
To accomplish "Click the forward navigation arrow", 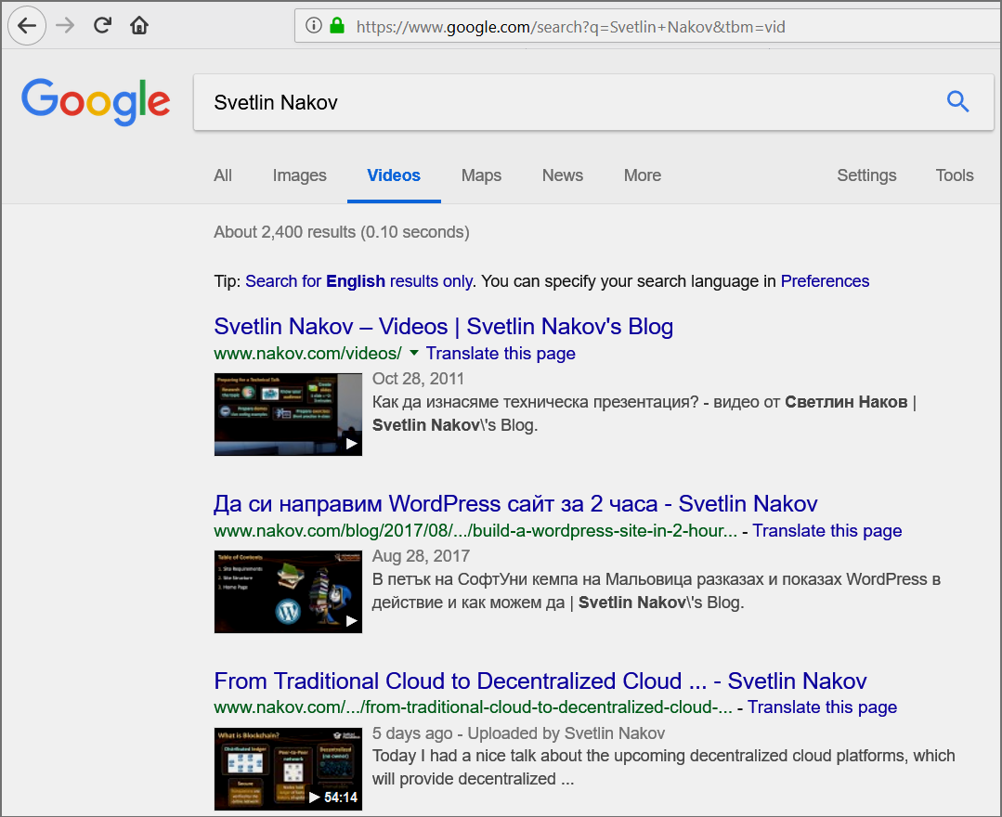I will 64,25.
